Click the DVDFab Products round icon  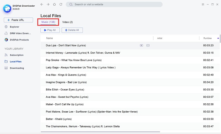(x=6, y=40)
